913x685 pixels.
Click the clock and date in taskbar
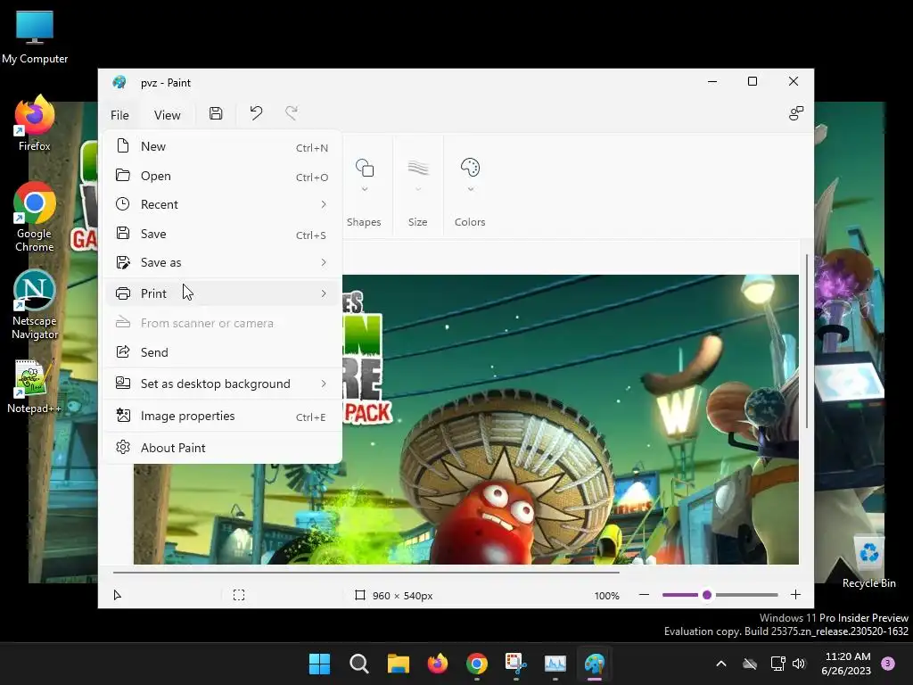point(847,664)
